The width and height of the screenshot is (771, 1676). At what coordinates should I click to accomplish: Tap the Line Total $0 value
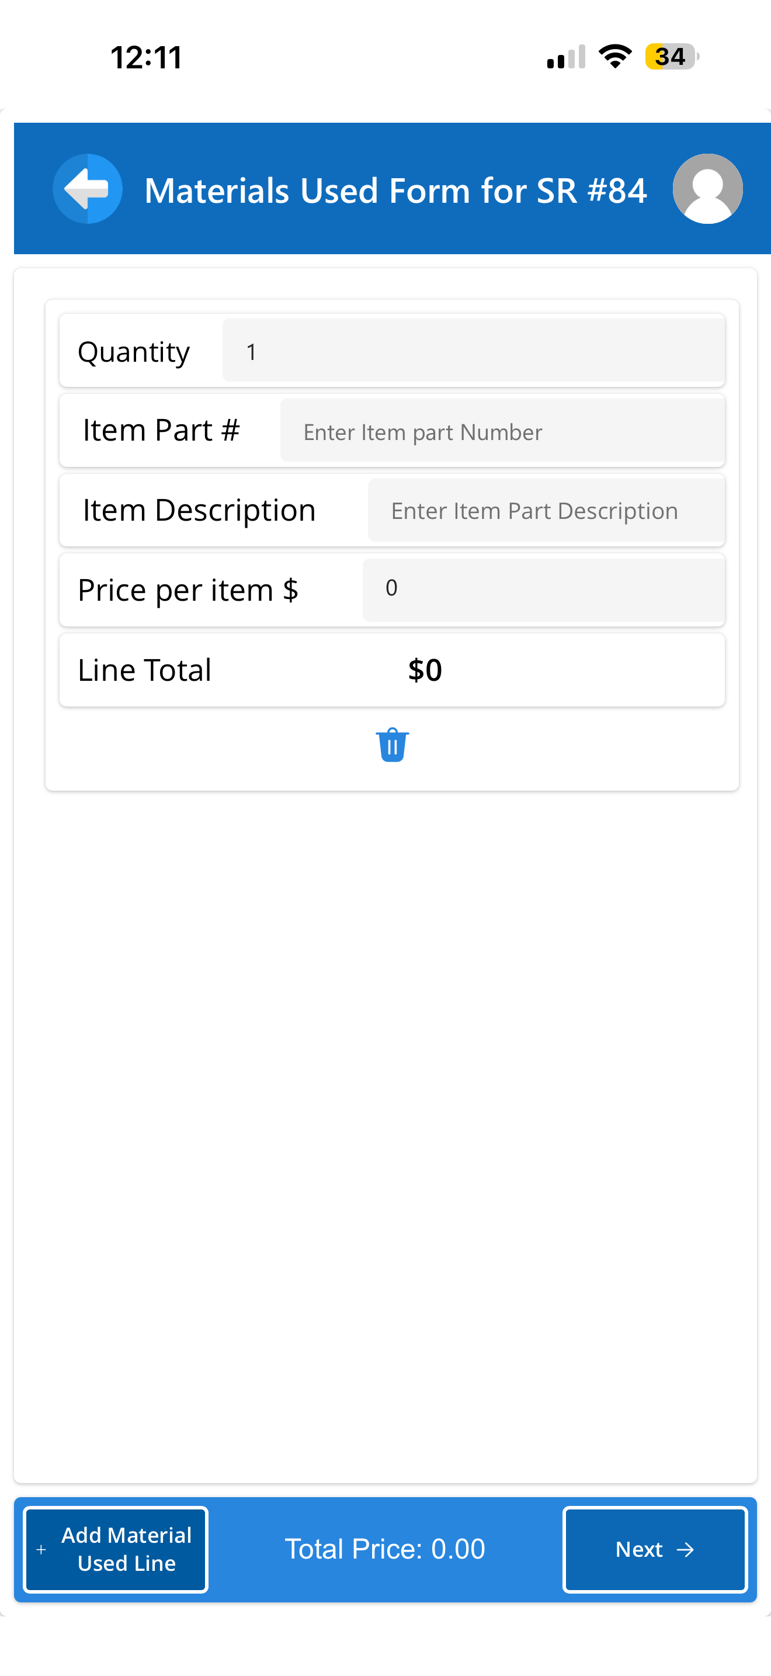click(x=425, y=670)
